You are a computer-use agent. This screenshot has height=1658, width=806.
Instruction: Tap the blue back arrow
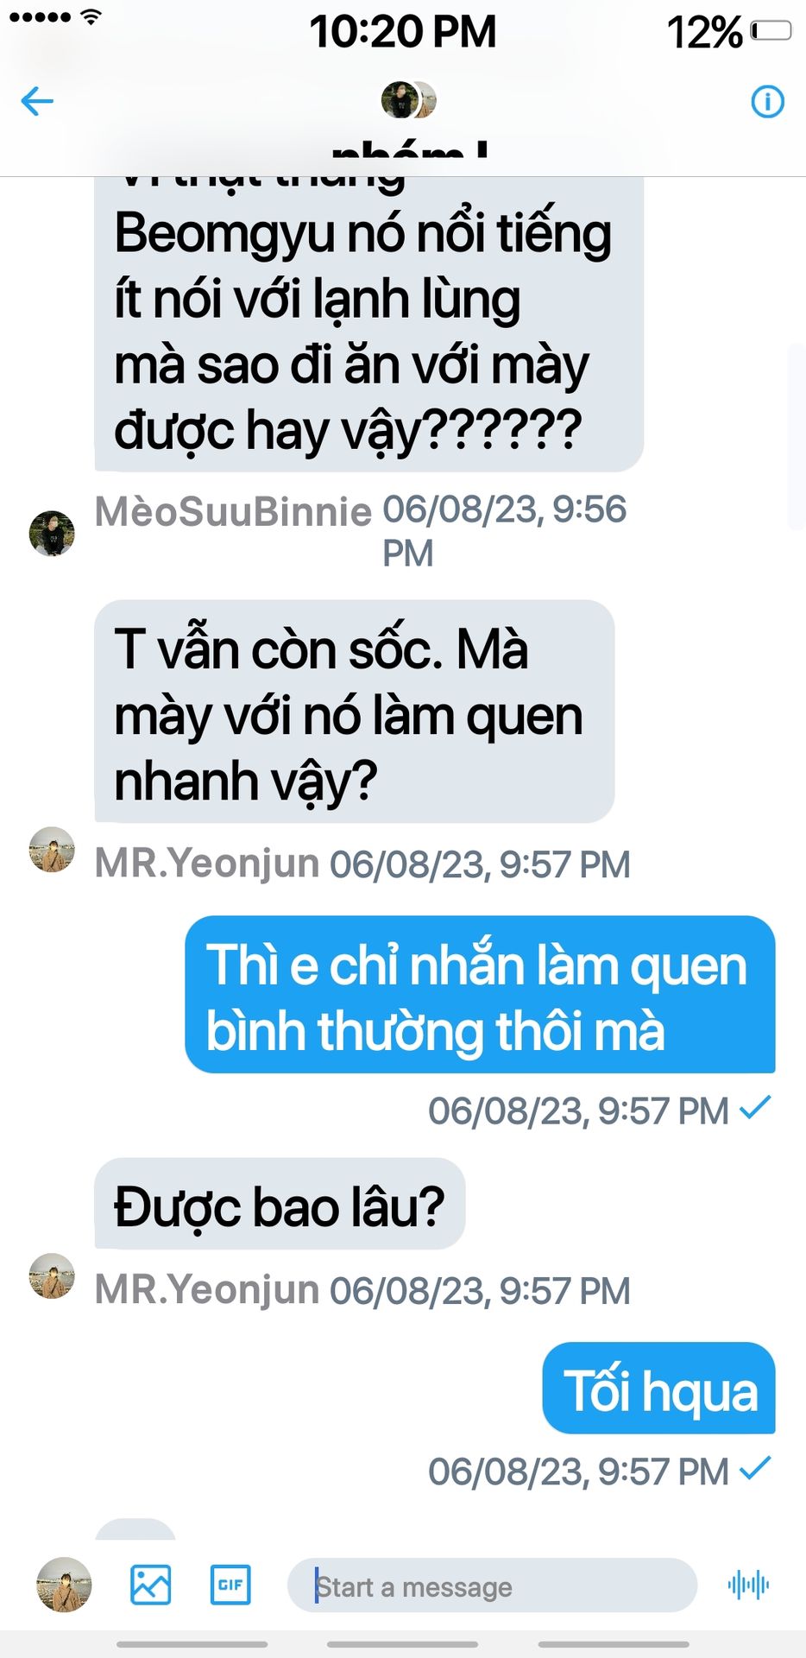click(x=37, y=101)
